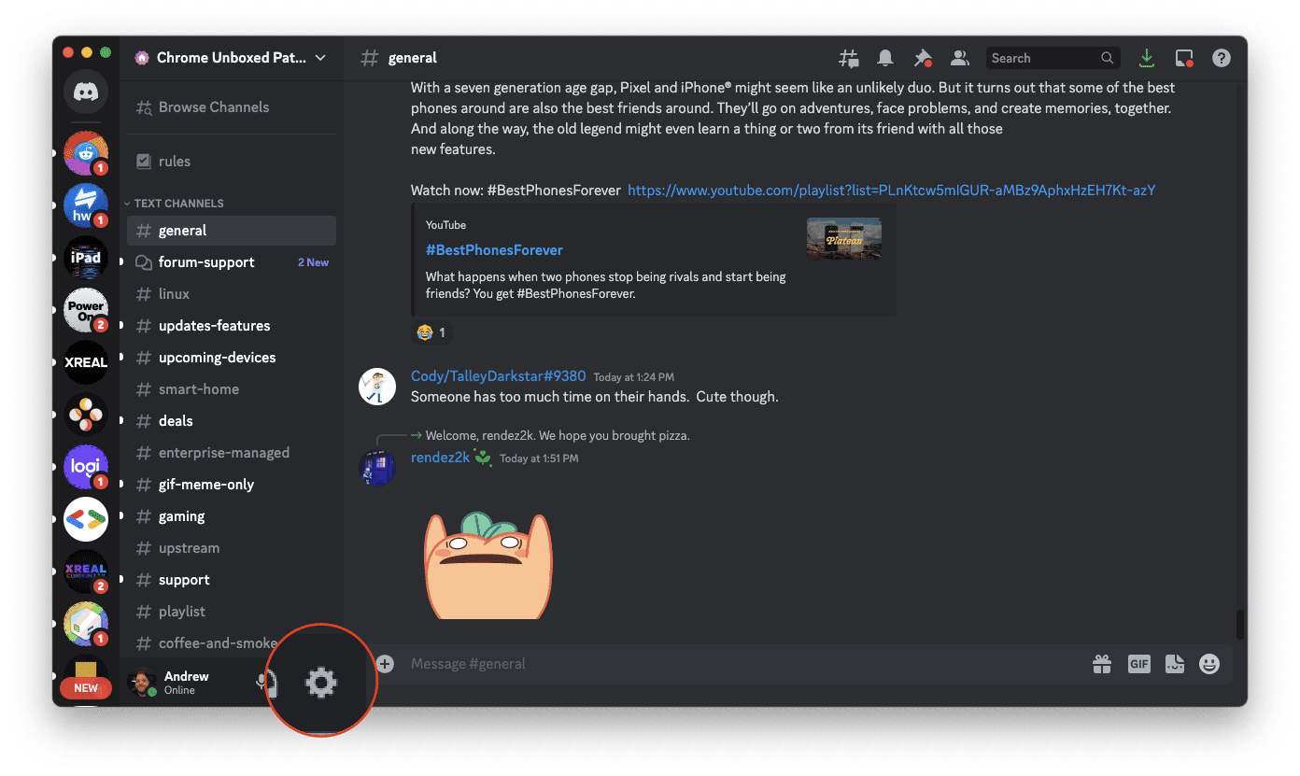Open the Help question mark icon

tap(1222, 58)
